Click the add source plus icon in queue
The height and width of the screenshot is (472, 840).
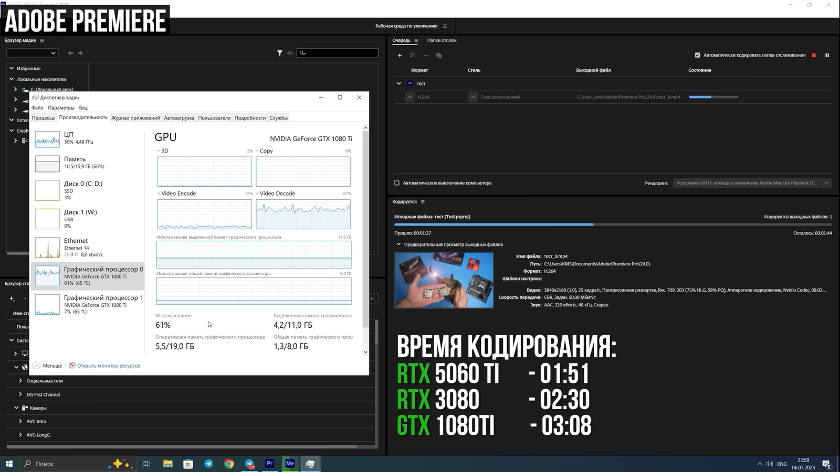tap(400, 56)
